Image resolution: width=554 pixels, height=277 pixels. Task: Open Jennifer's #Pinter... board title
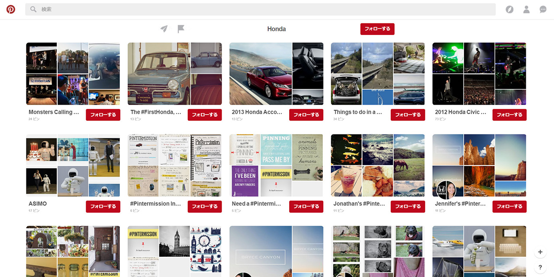click(x=461, y=204)
